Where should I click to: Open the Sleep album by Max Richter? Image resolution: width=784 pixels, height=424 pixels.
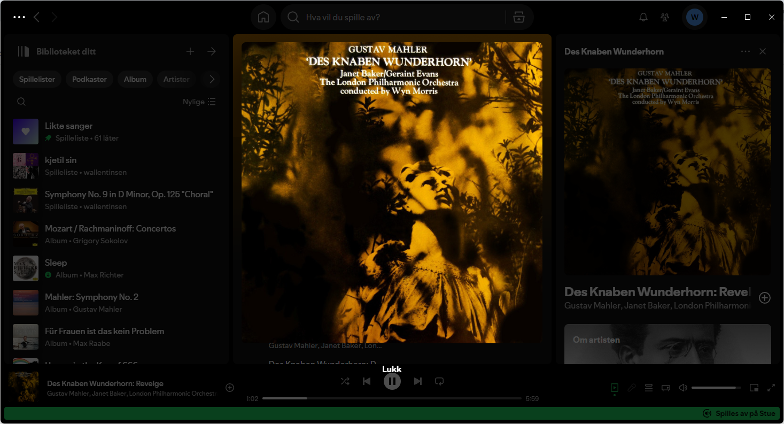point(117,268)
